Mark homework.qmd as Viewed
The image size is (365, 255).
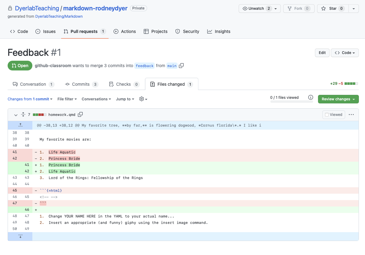[333, 115]
